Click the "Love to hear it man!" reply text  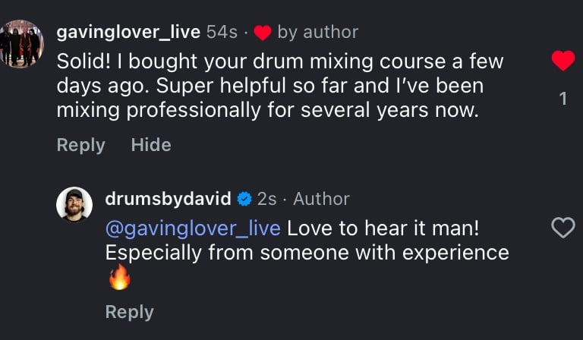(x=383, y=228)
